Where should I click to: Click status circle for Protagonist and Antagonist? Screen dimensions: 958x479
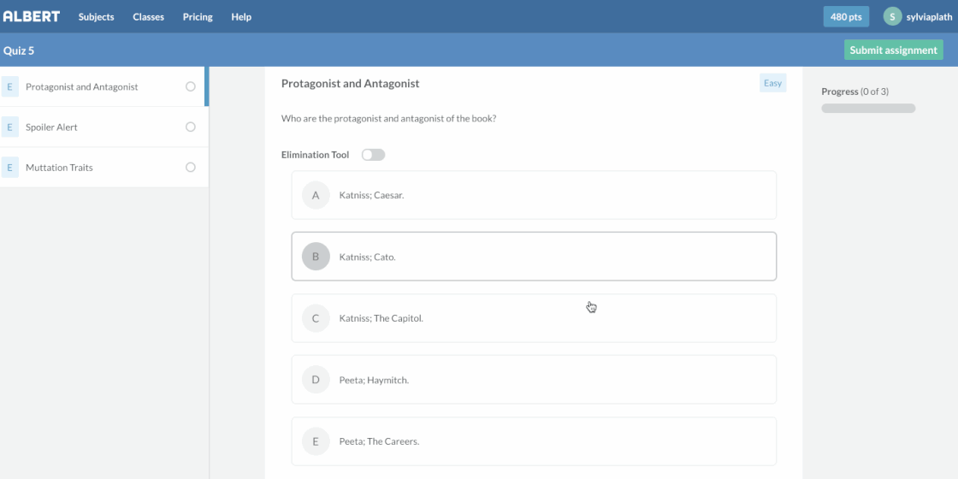coord(190,86)
